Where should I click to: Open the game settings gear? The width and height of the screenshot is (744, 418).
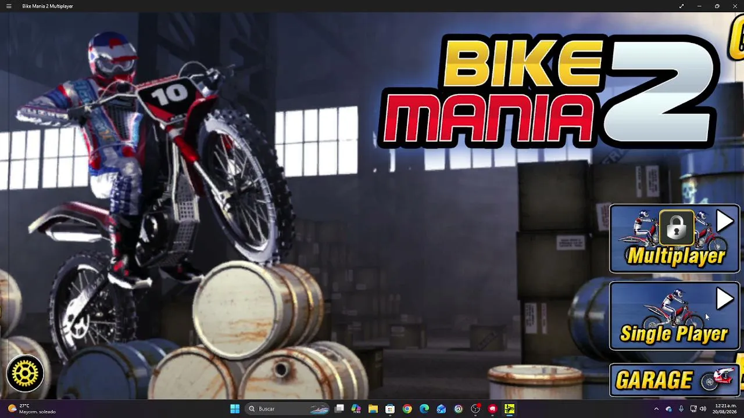click(25, 373)
